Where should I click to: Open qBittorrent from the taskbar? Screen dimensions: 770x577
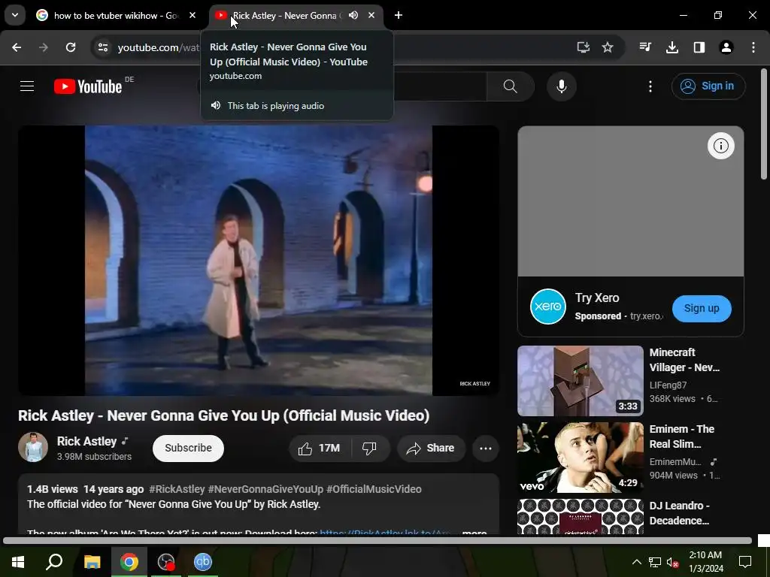pos(203,562)
